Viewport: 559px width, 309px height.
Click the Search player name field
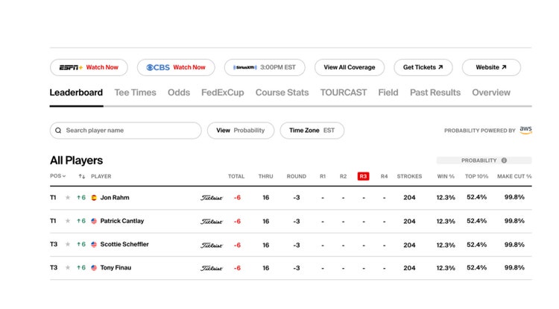(130, 131)
